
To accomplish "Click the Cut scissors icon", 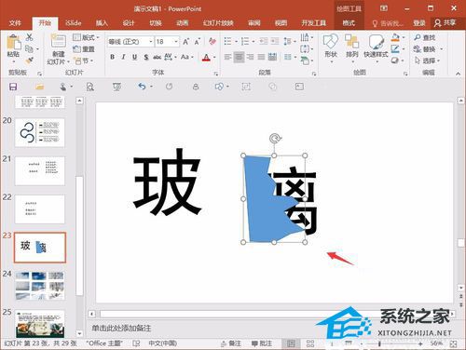I will click(x=29, y=37).
